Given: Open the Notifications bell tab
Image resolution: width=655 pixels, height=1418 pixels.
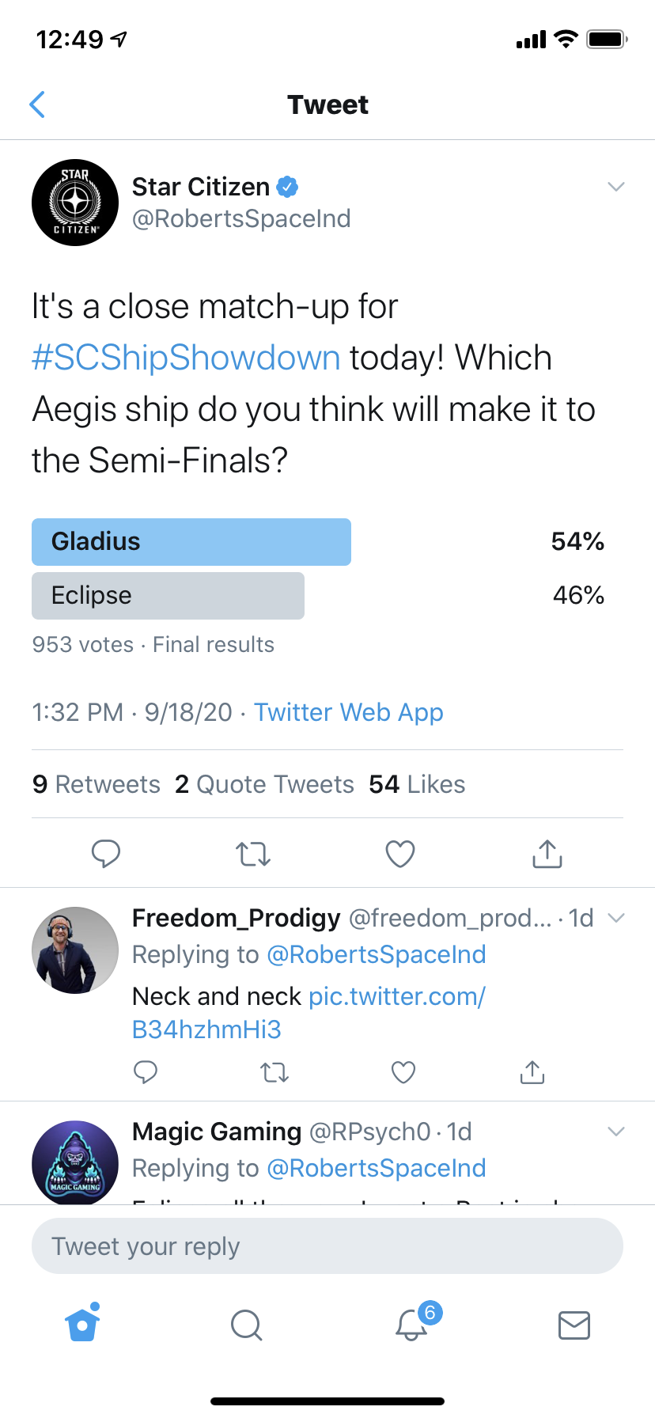Looking at the screenshot, I should pos(411,1324).
